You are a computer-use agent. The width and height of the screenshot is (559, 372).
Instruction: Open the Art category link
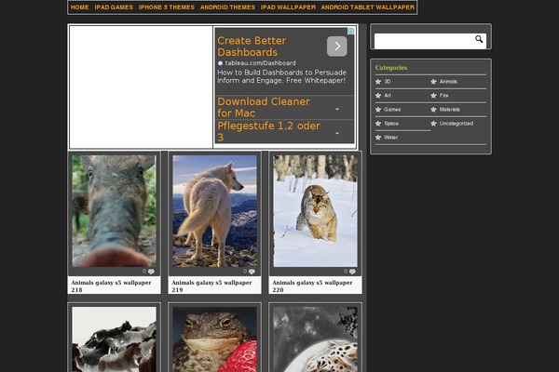388,96
